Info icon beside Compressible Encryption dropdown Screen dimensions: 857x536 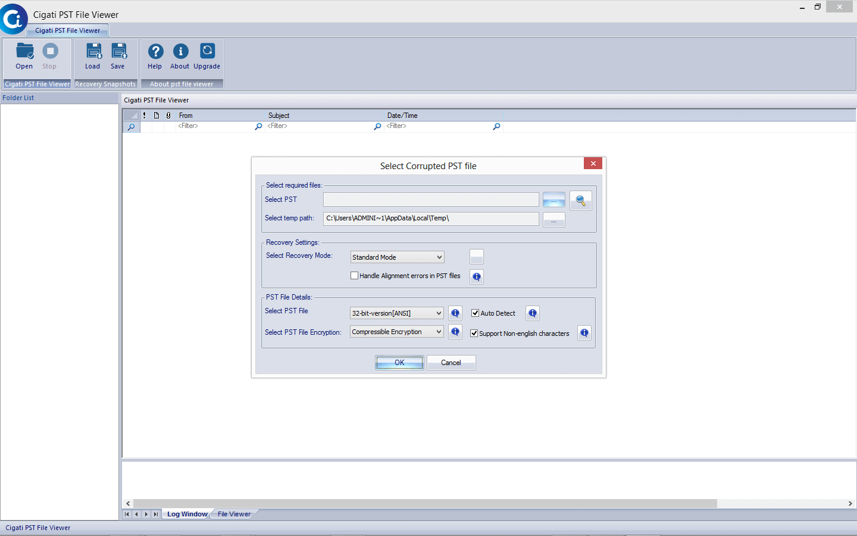(455, 332)
